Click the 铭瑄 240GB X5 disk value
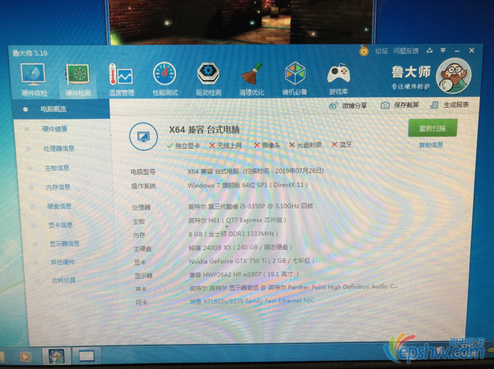 (241, 248)
